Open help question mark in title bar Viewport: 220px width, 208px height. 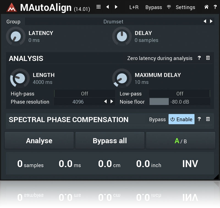(215, 7)
